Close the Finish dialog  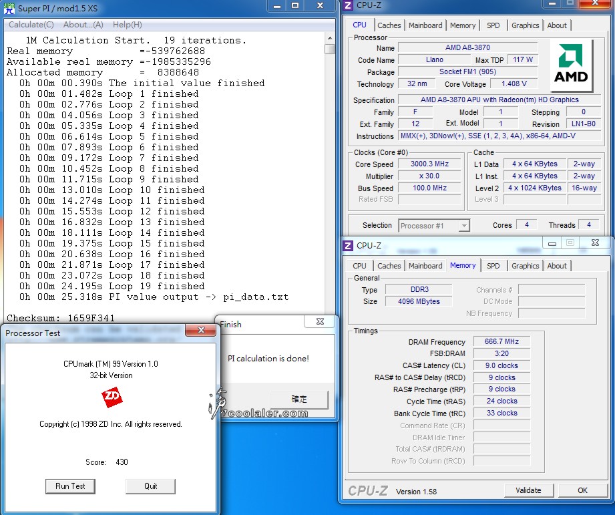click(x=320, y=321)
